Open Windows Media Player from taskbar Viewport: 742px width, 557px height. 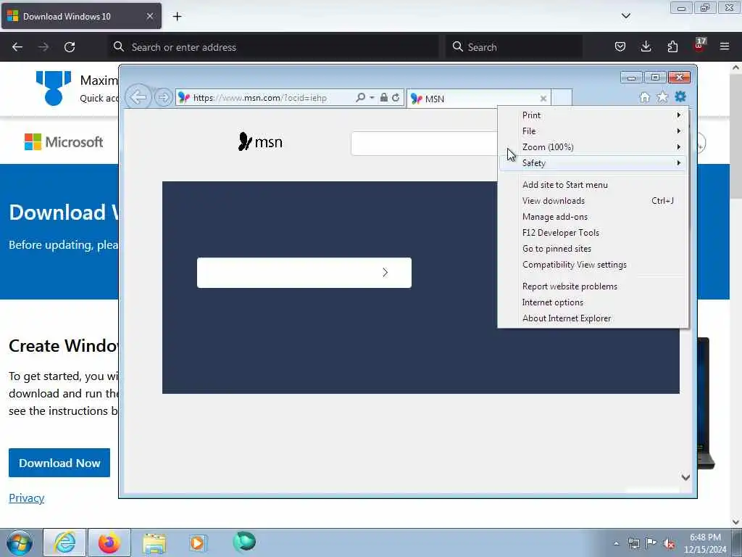coord(197,542)
